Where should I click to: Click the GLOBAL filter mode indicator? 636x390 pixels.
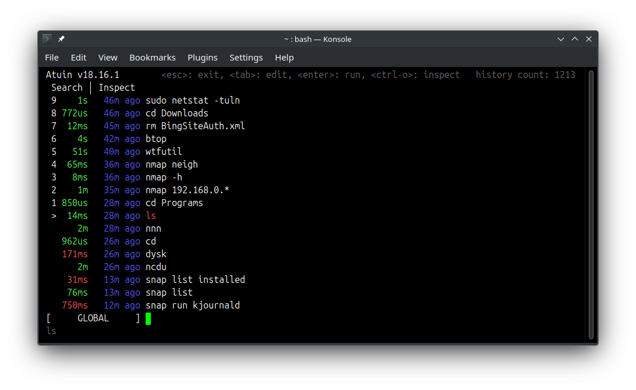[x=93, y=318]
